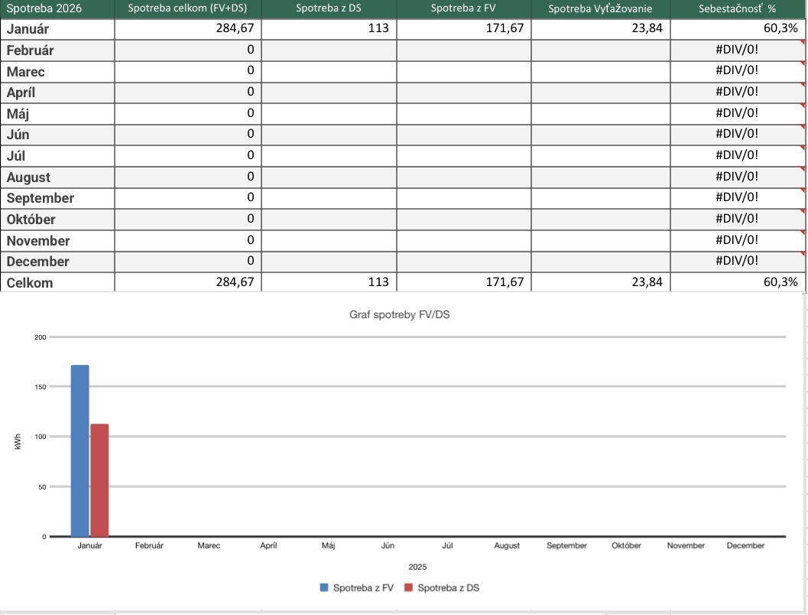This screenshot has width=808, height=615.
Task: Click the empty Marec Spotreba z DS cell
Action: click(329, 72)
